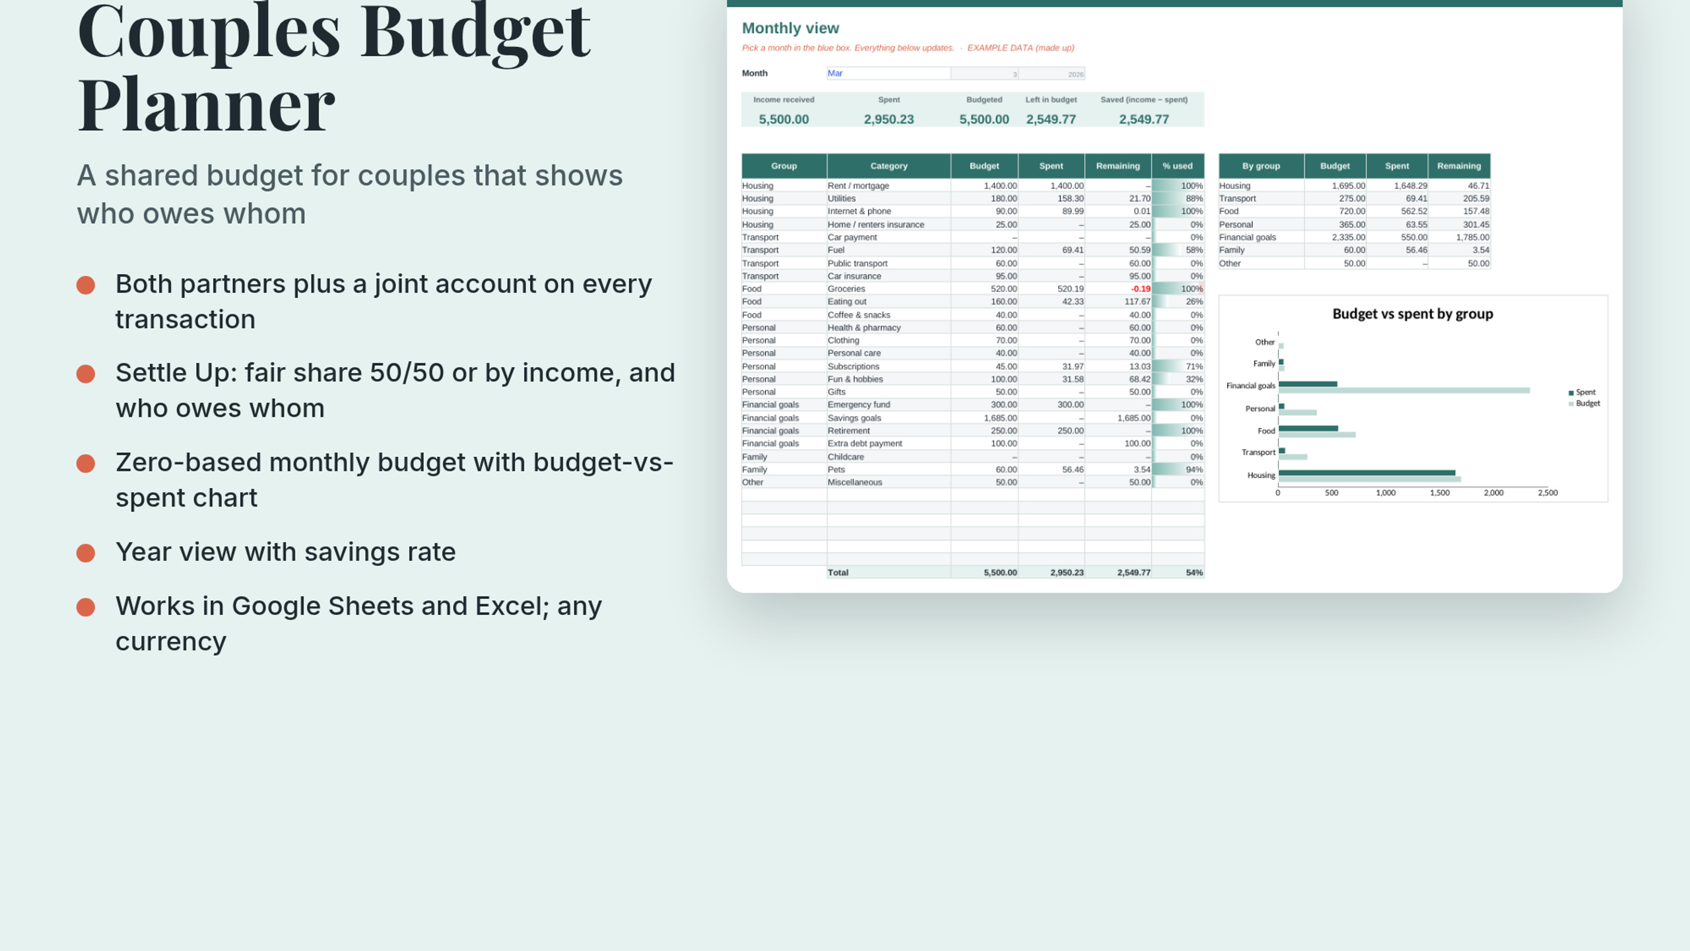Click the Monthly view heading

coord(790,28)
